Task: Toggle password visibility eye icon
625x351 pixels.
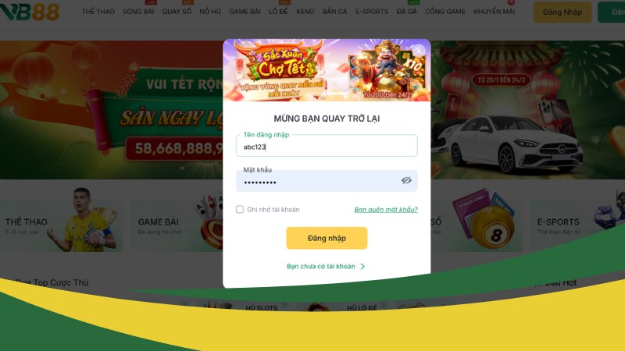Action: click(x=406, y=181)
